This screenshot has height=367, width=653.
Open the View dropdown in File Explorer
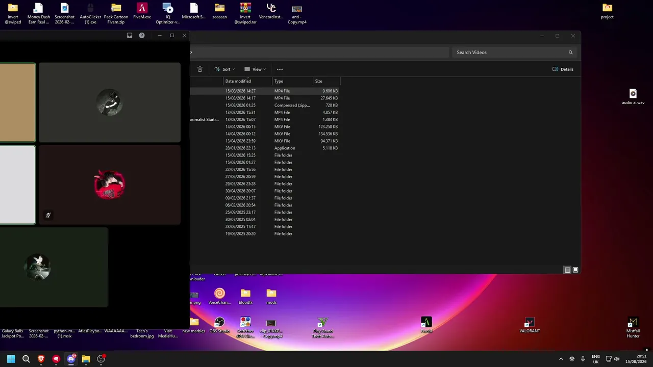[255, 69]
